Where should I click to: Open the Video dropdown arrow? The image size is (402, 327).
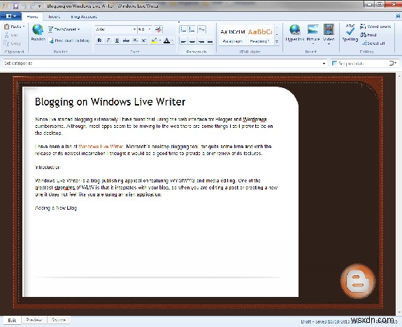point(329,44)
